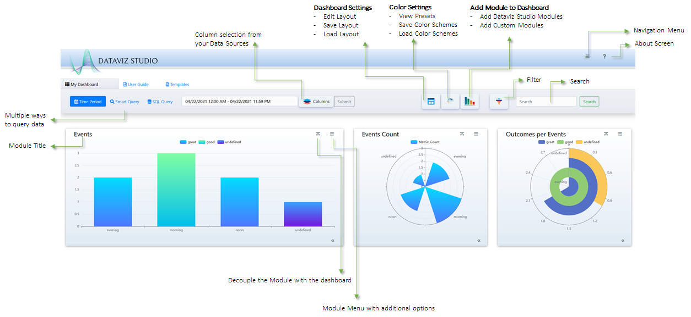Open the Events module menu

tap(332, 134)
